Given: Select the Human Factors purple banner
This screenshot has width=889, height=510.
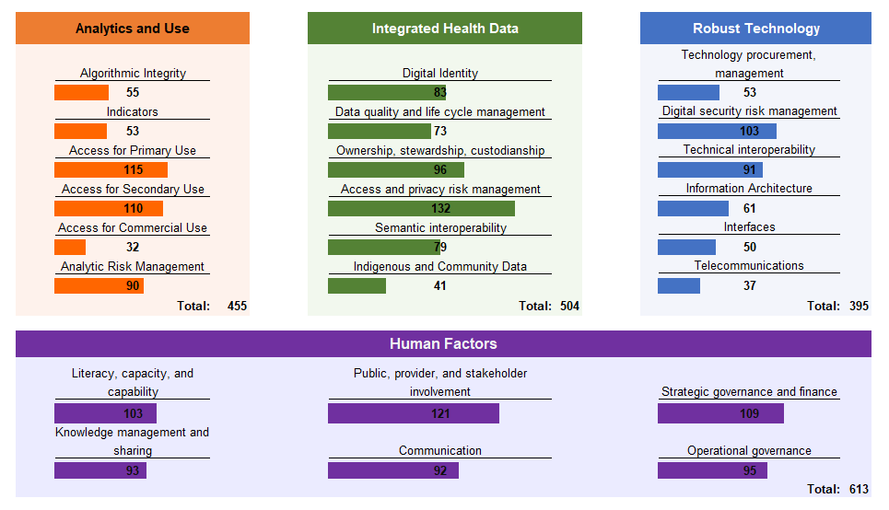Looking at the screenshot, I should click(x=443, y=344).
